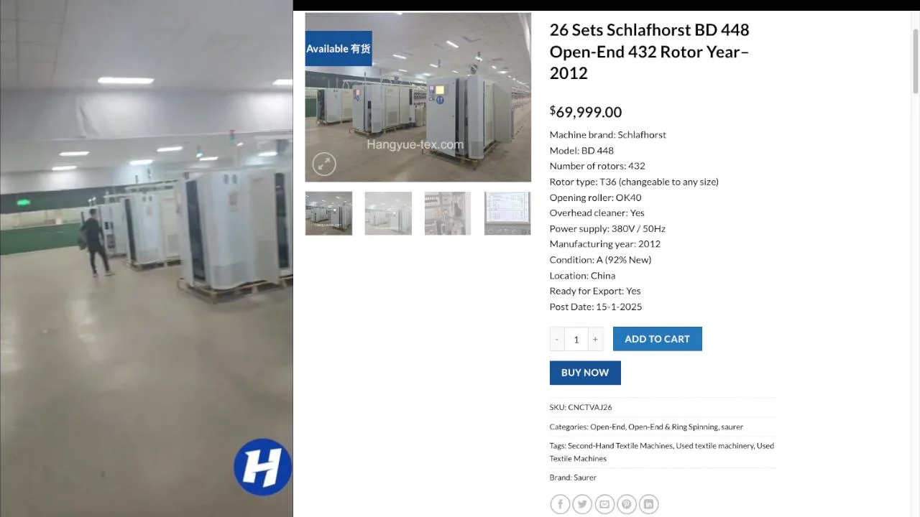The image size is (920, 517).
Task: Click the quantity input field
Action: tap(576, 339)
